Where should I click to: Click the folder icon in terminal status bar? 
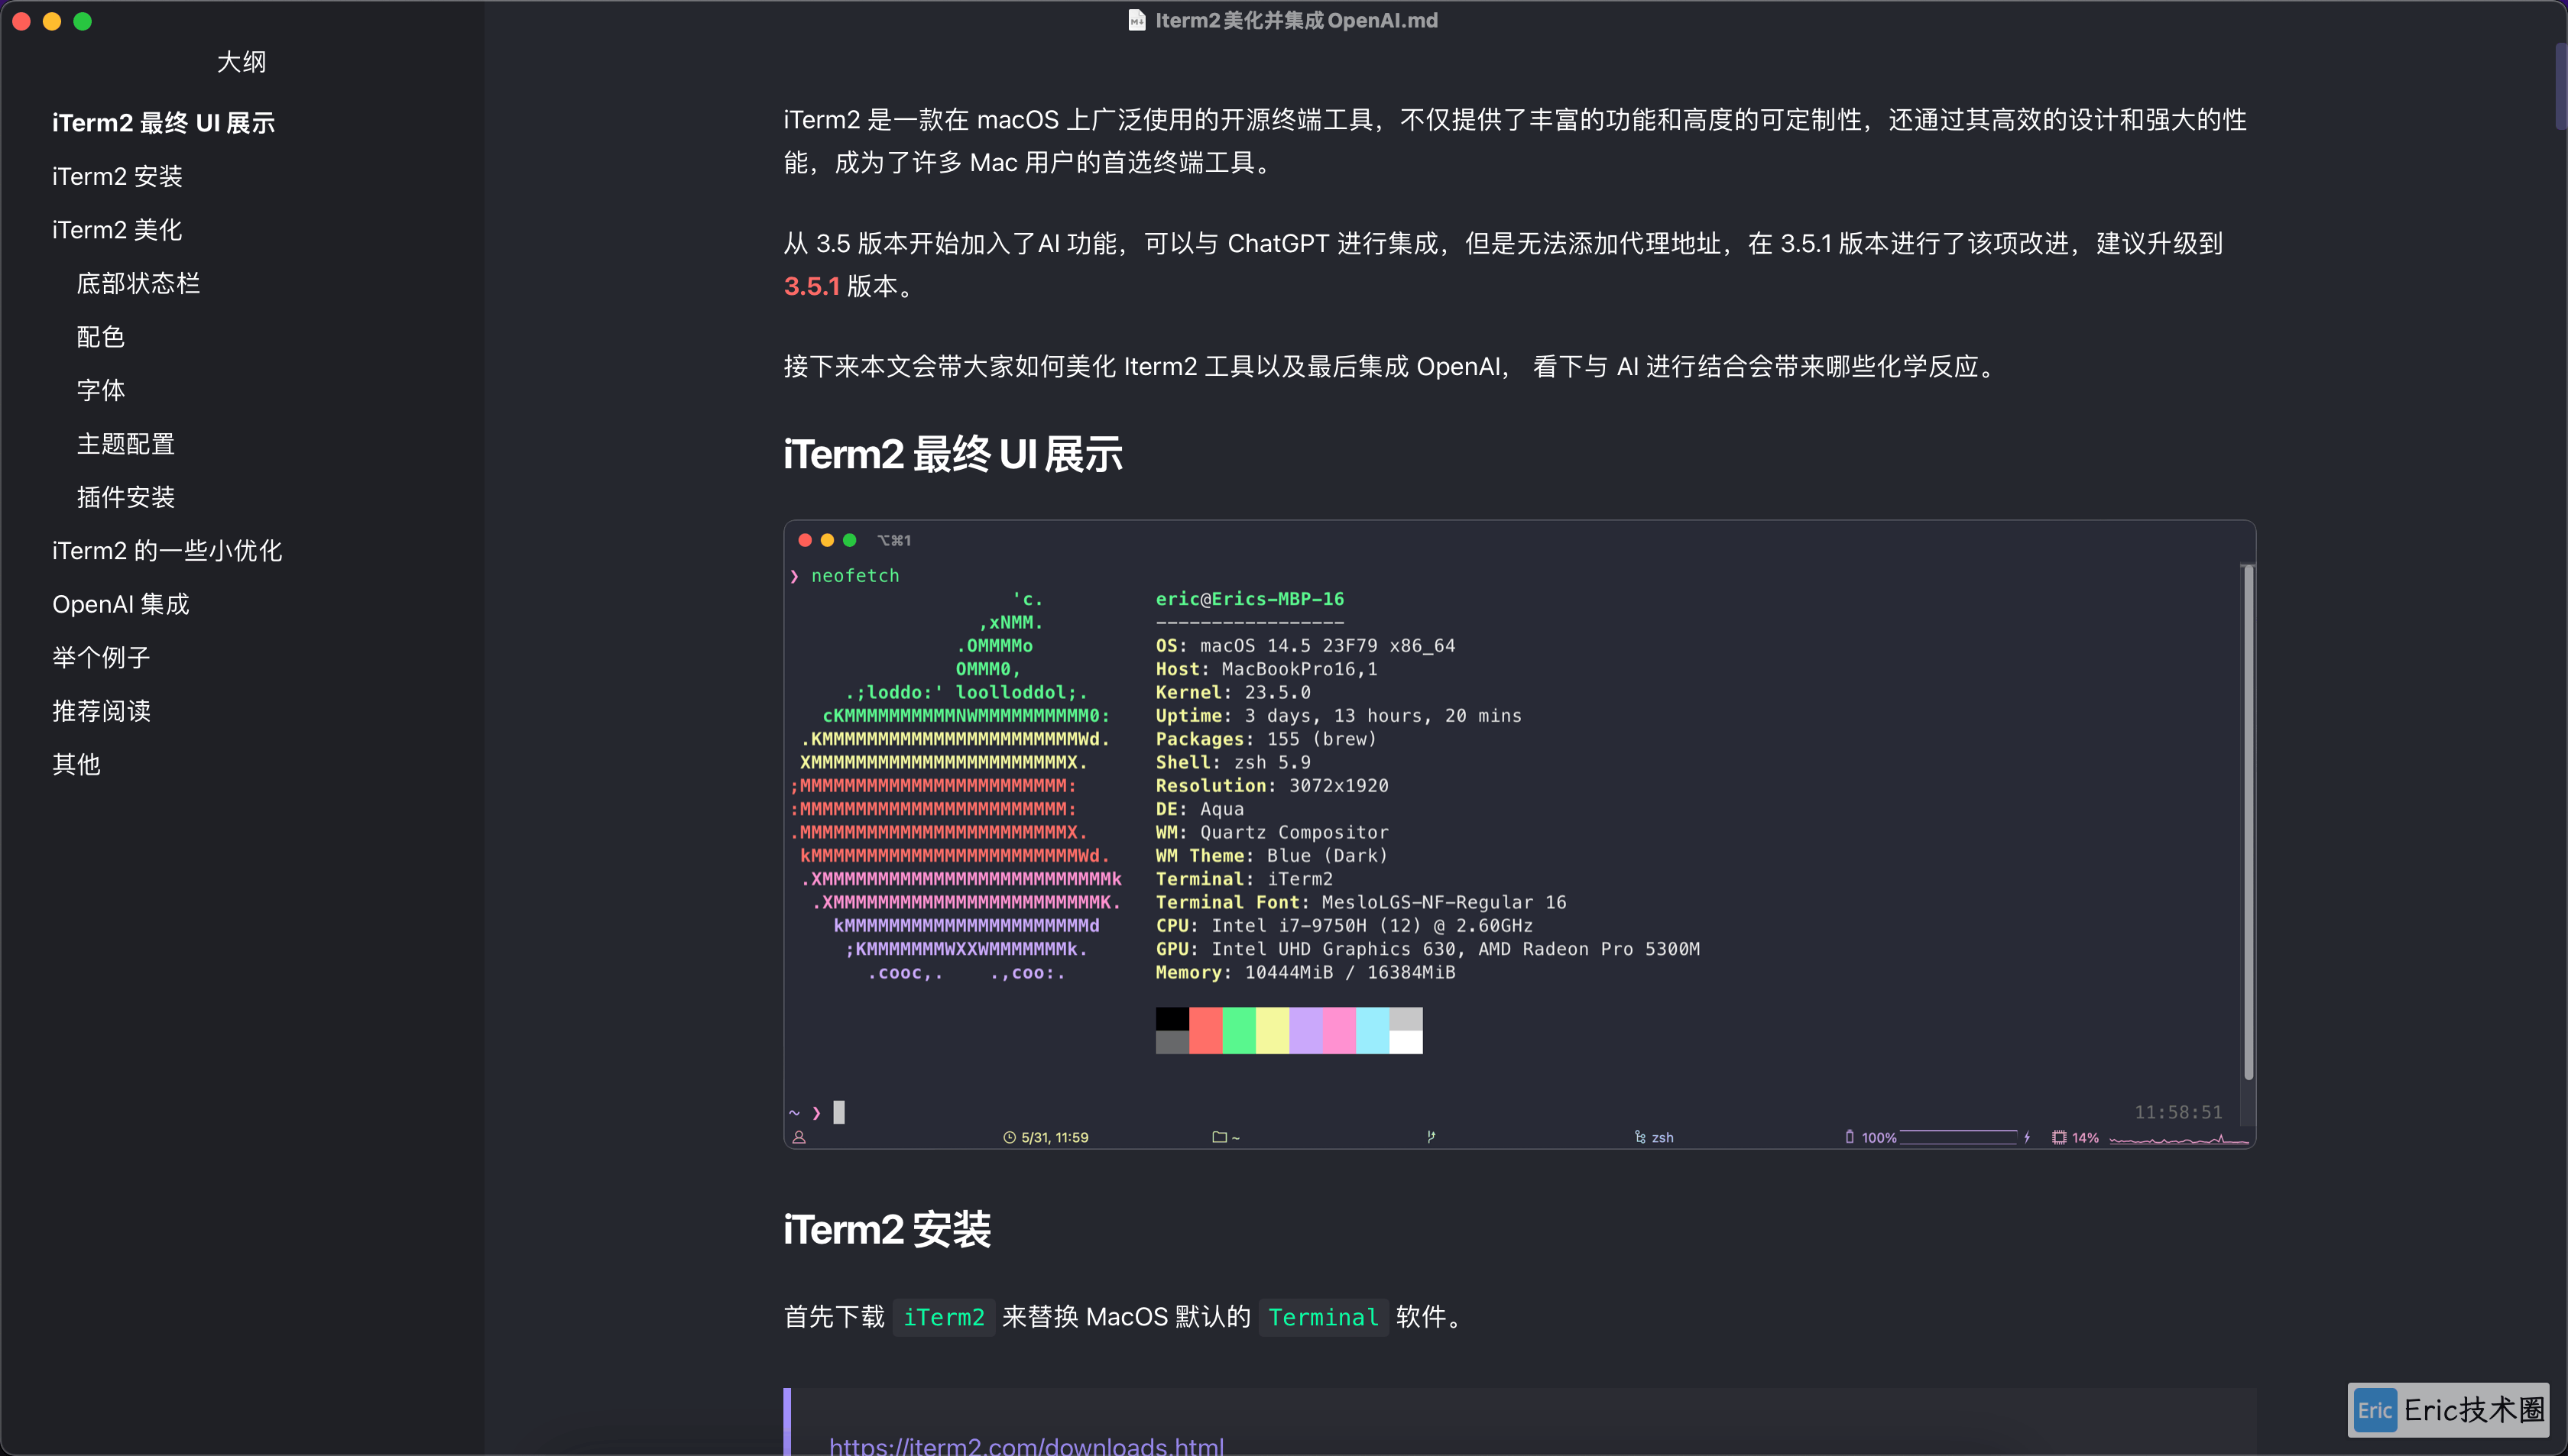1218,1137
